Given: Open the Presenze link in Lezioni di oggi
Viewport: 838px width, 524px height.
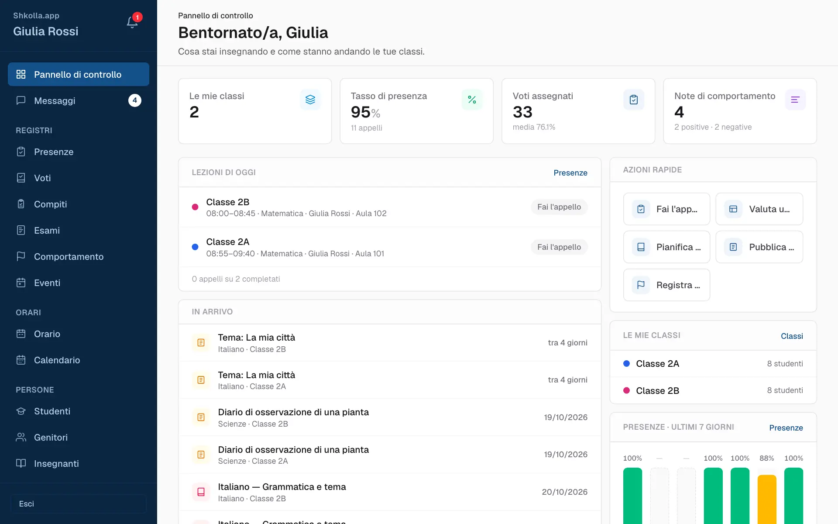Looking at the screenshot, I should [x=570, y=173].
